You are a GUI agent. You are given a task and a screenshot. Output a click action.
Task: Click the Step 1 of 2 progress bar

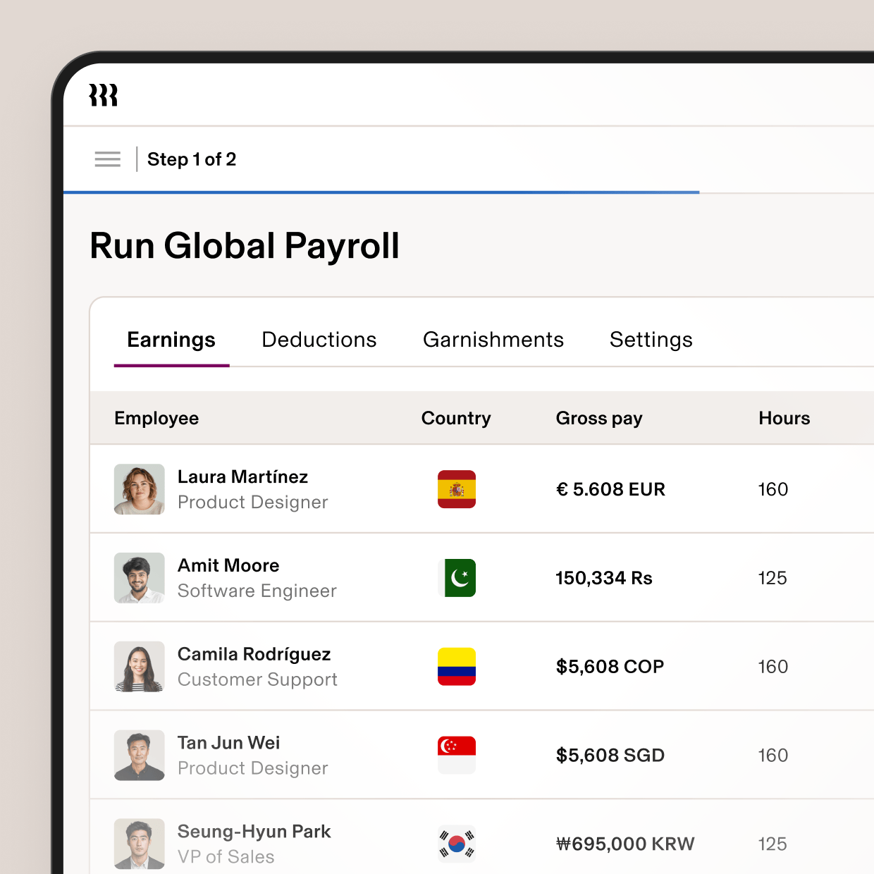[382, 192]
